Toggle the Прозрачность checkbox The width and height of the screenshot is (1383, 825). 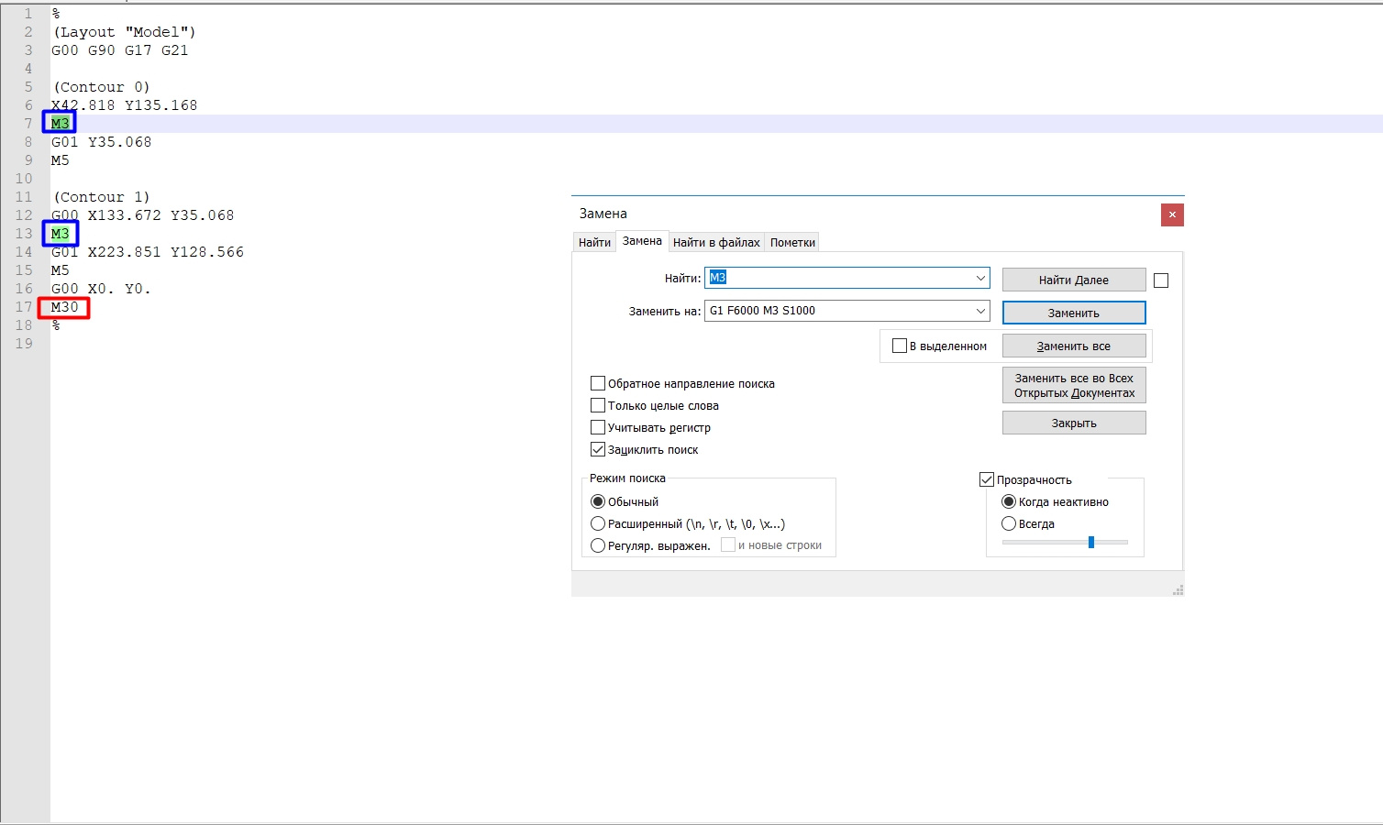[987, 479]
